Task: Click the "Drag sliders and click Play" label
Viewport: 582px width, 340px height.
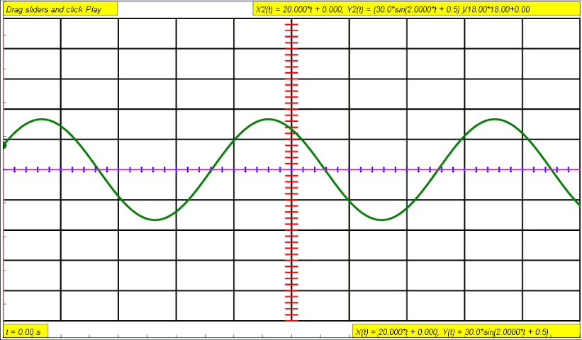Action: coord(60,9)
